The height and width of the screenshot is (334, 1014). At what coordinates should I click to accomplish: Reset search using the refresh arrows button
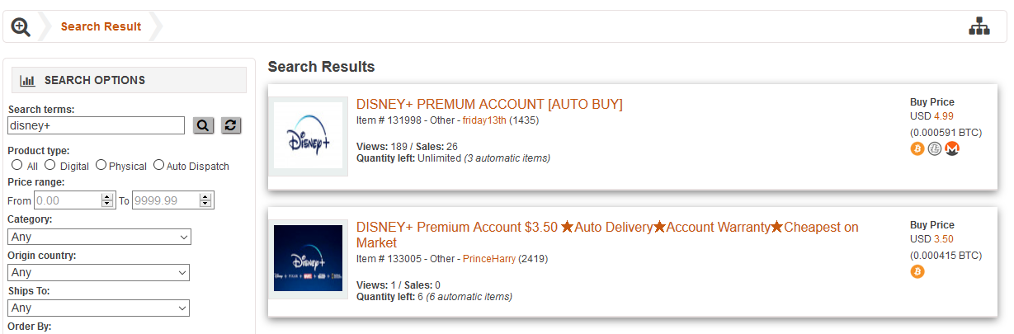pyautogui.click(x=231, y=125)
